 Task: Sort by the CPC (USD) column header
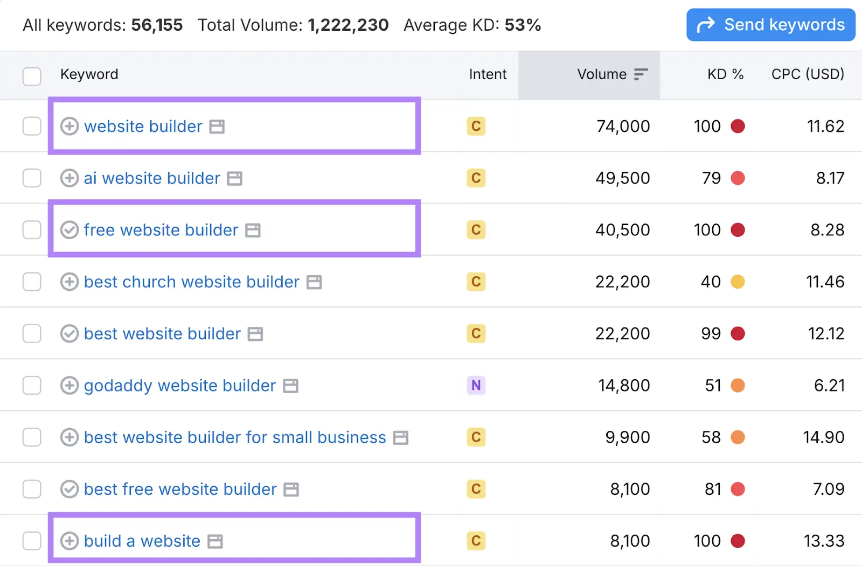pyautogui.click(x=808, y=74)
